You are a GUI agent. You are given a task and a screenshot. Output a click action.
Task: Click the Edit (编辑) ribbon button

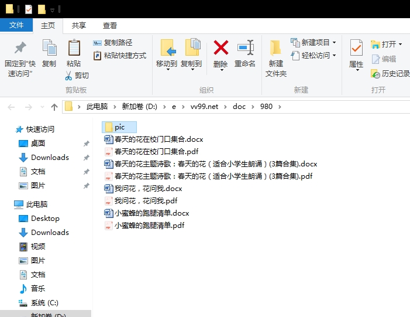(x=384, y=59)
